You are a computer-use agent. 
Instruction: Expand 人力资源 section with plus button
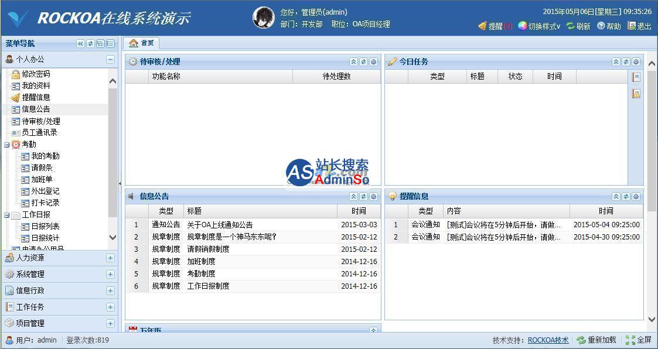click(110, 258)
